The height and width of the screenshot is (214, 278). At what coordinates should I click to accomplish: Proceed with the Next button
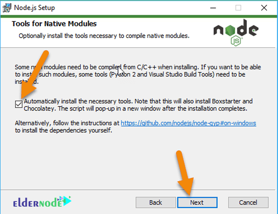point(197,202)
